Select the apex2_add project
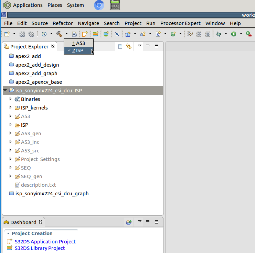Viewport: 255px width, 253px height. tap(28, 56)
